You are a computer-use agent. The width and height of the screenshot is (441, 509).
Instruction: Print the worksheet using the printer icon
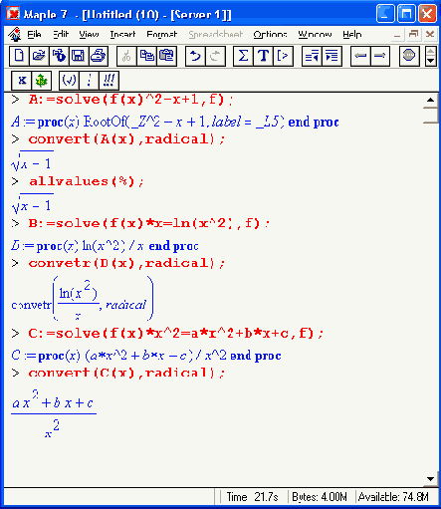point(99,56)
